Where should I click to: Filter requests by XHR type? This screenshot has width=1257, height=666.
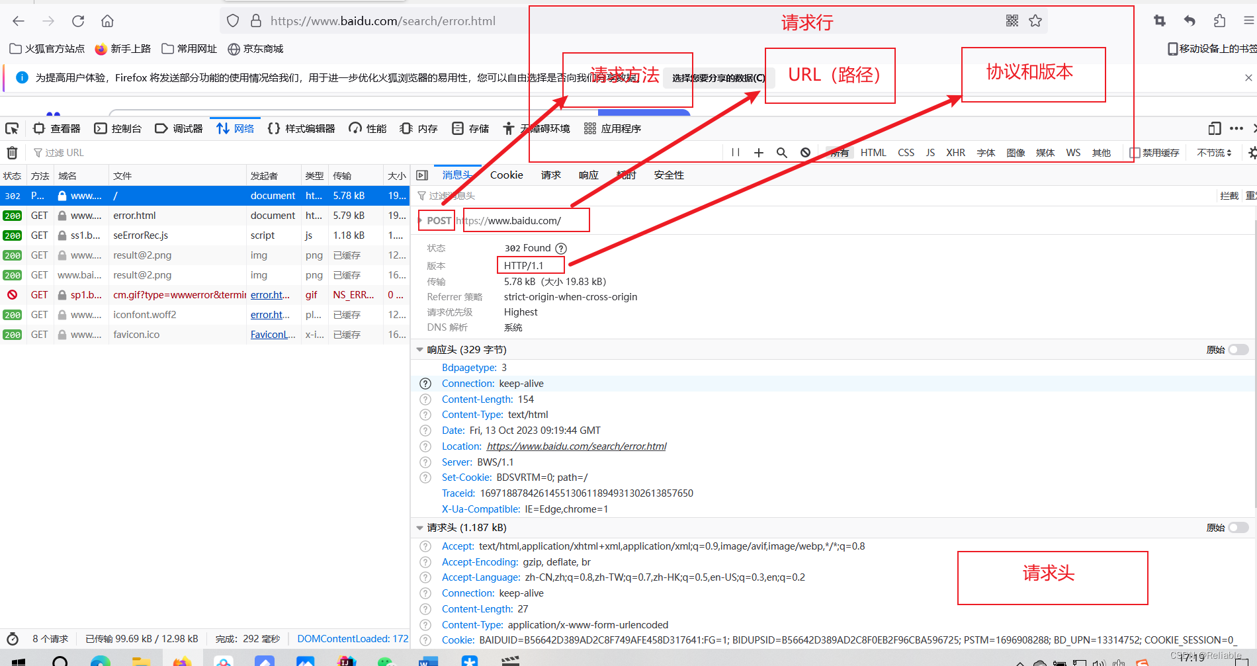pyautogui.click(x=955, y=153)
